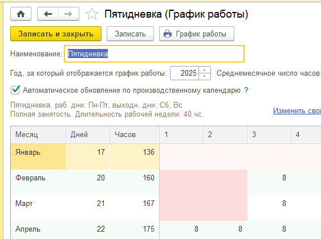Click the empty Январь day 1 cell
The width and height of the screenshot is (321, 239).
(x=181, y=156)
